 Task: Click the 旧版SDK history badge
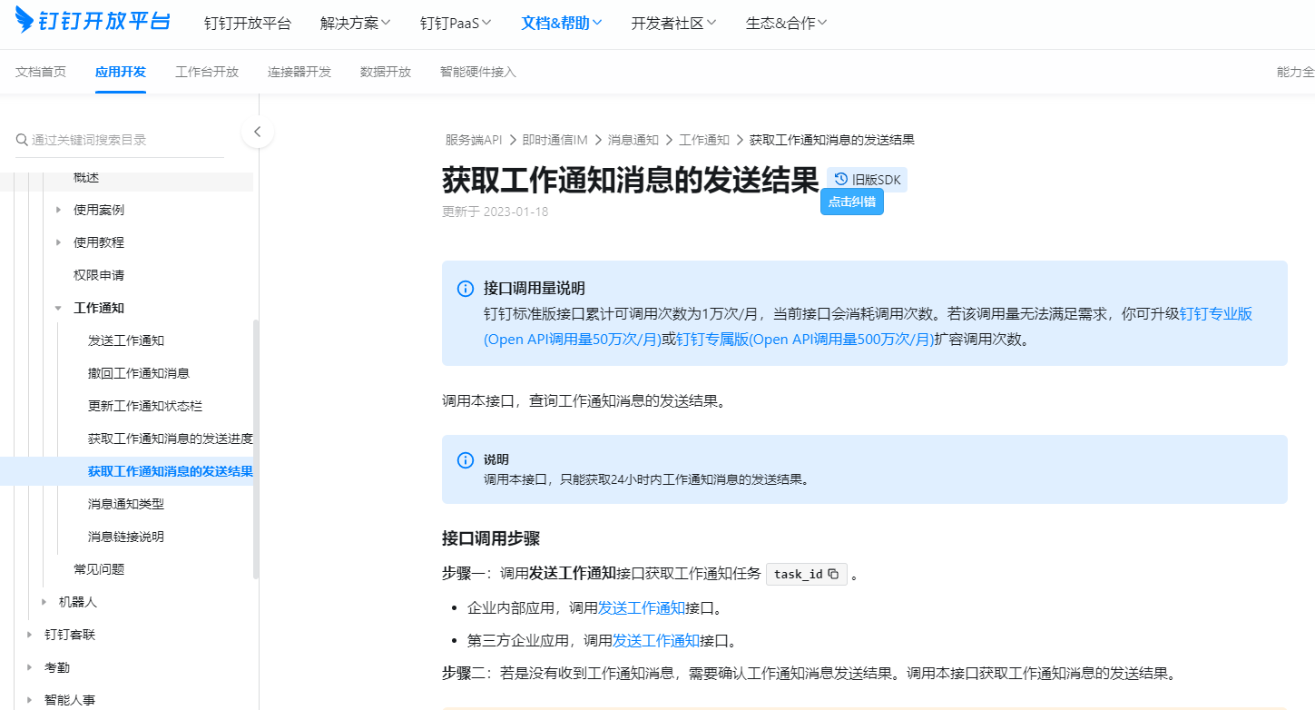(x=867, y=180)
